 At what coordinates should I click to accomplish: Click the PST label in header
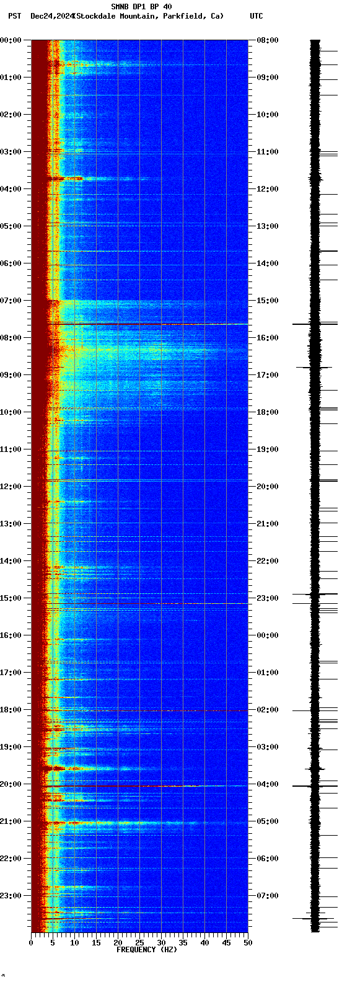14,16
